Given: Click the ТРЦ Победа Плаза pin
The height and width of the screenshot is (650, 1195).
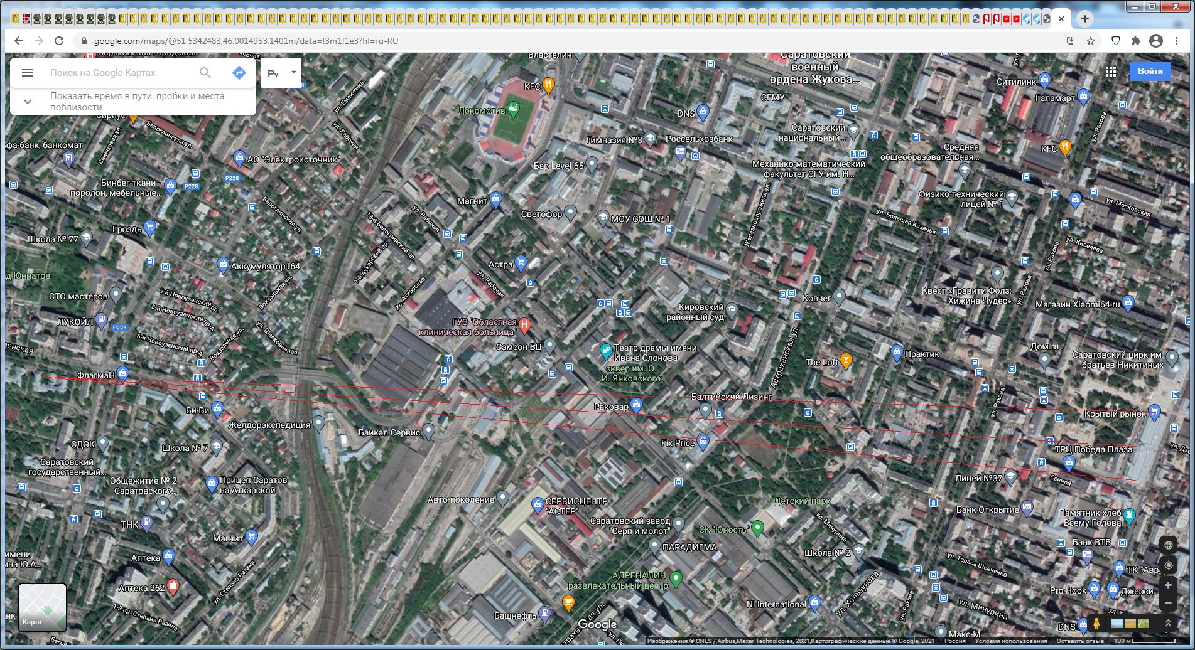Looking at the screenshot, I should click(1069, 464).
